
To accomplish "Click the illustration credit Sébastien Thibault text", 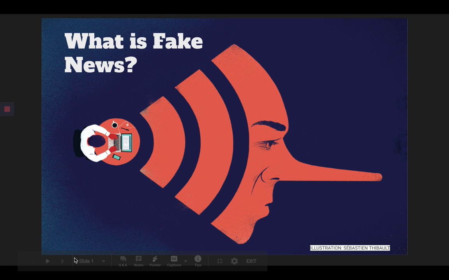I will tap(350, 248).
